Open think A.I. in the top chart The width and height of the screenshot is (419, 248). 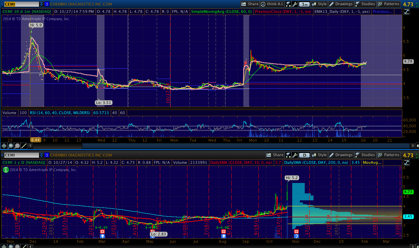tap(272, 4)
